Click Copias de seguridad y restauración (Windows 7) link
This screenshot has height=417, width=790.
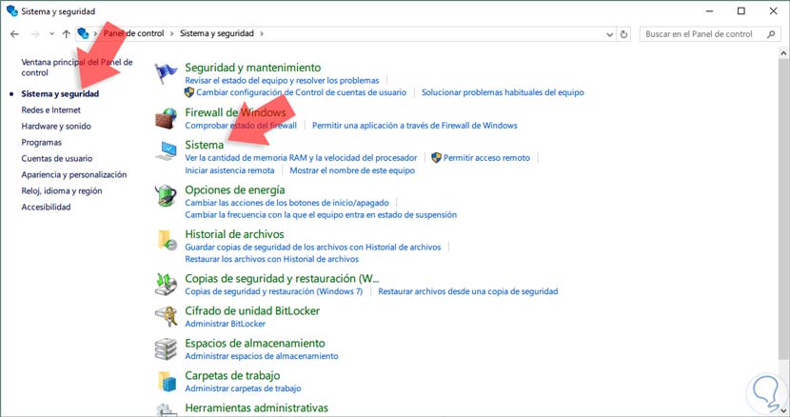[273, 291]
